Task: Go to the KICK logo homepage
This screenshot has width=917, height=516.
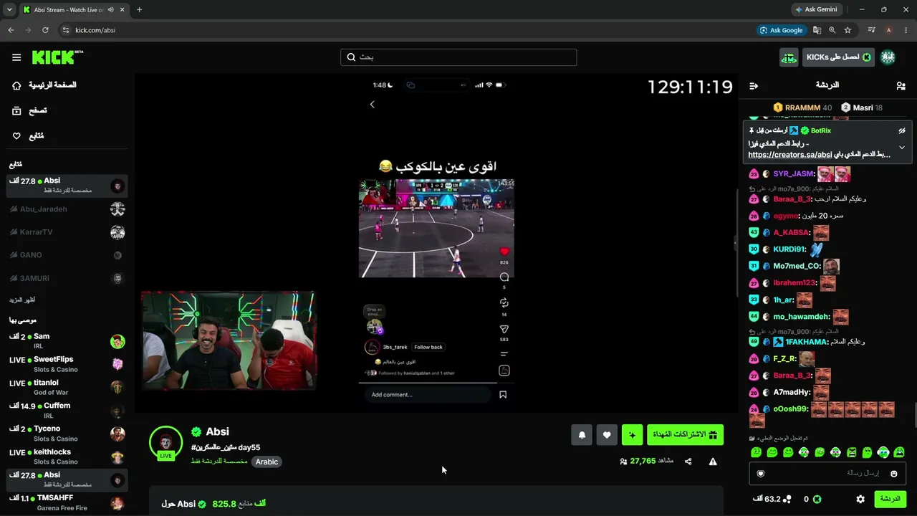Action: (x=57, y=57)
